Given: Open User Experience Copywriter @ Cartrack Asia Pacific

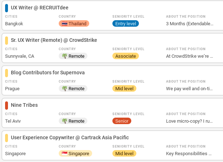Looking at the screenshot, I should pos(70,137).
